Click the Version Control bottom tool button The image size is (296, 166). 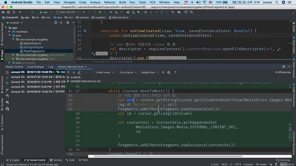pos(35,160)
